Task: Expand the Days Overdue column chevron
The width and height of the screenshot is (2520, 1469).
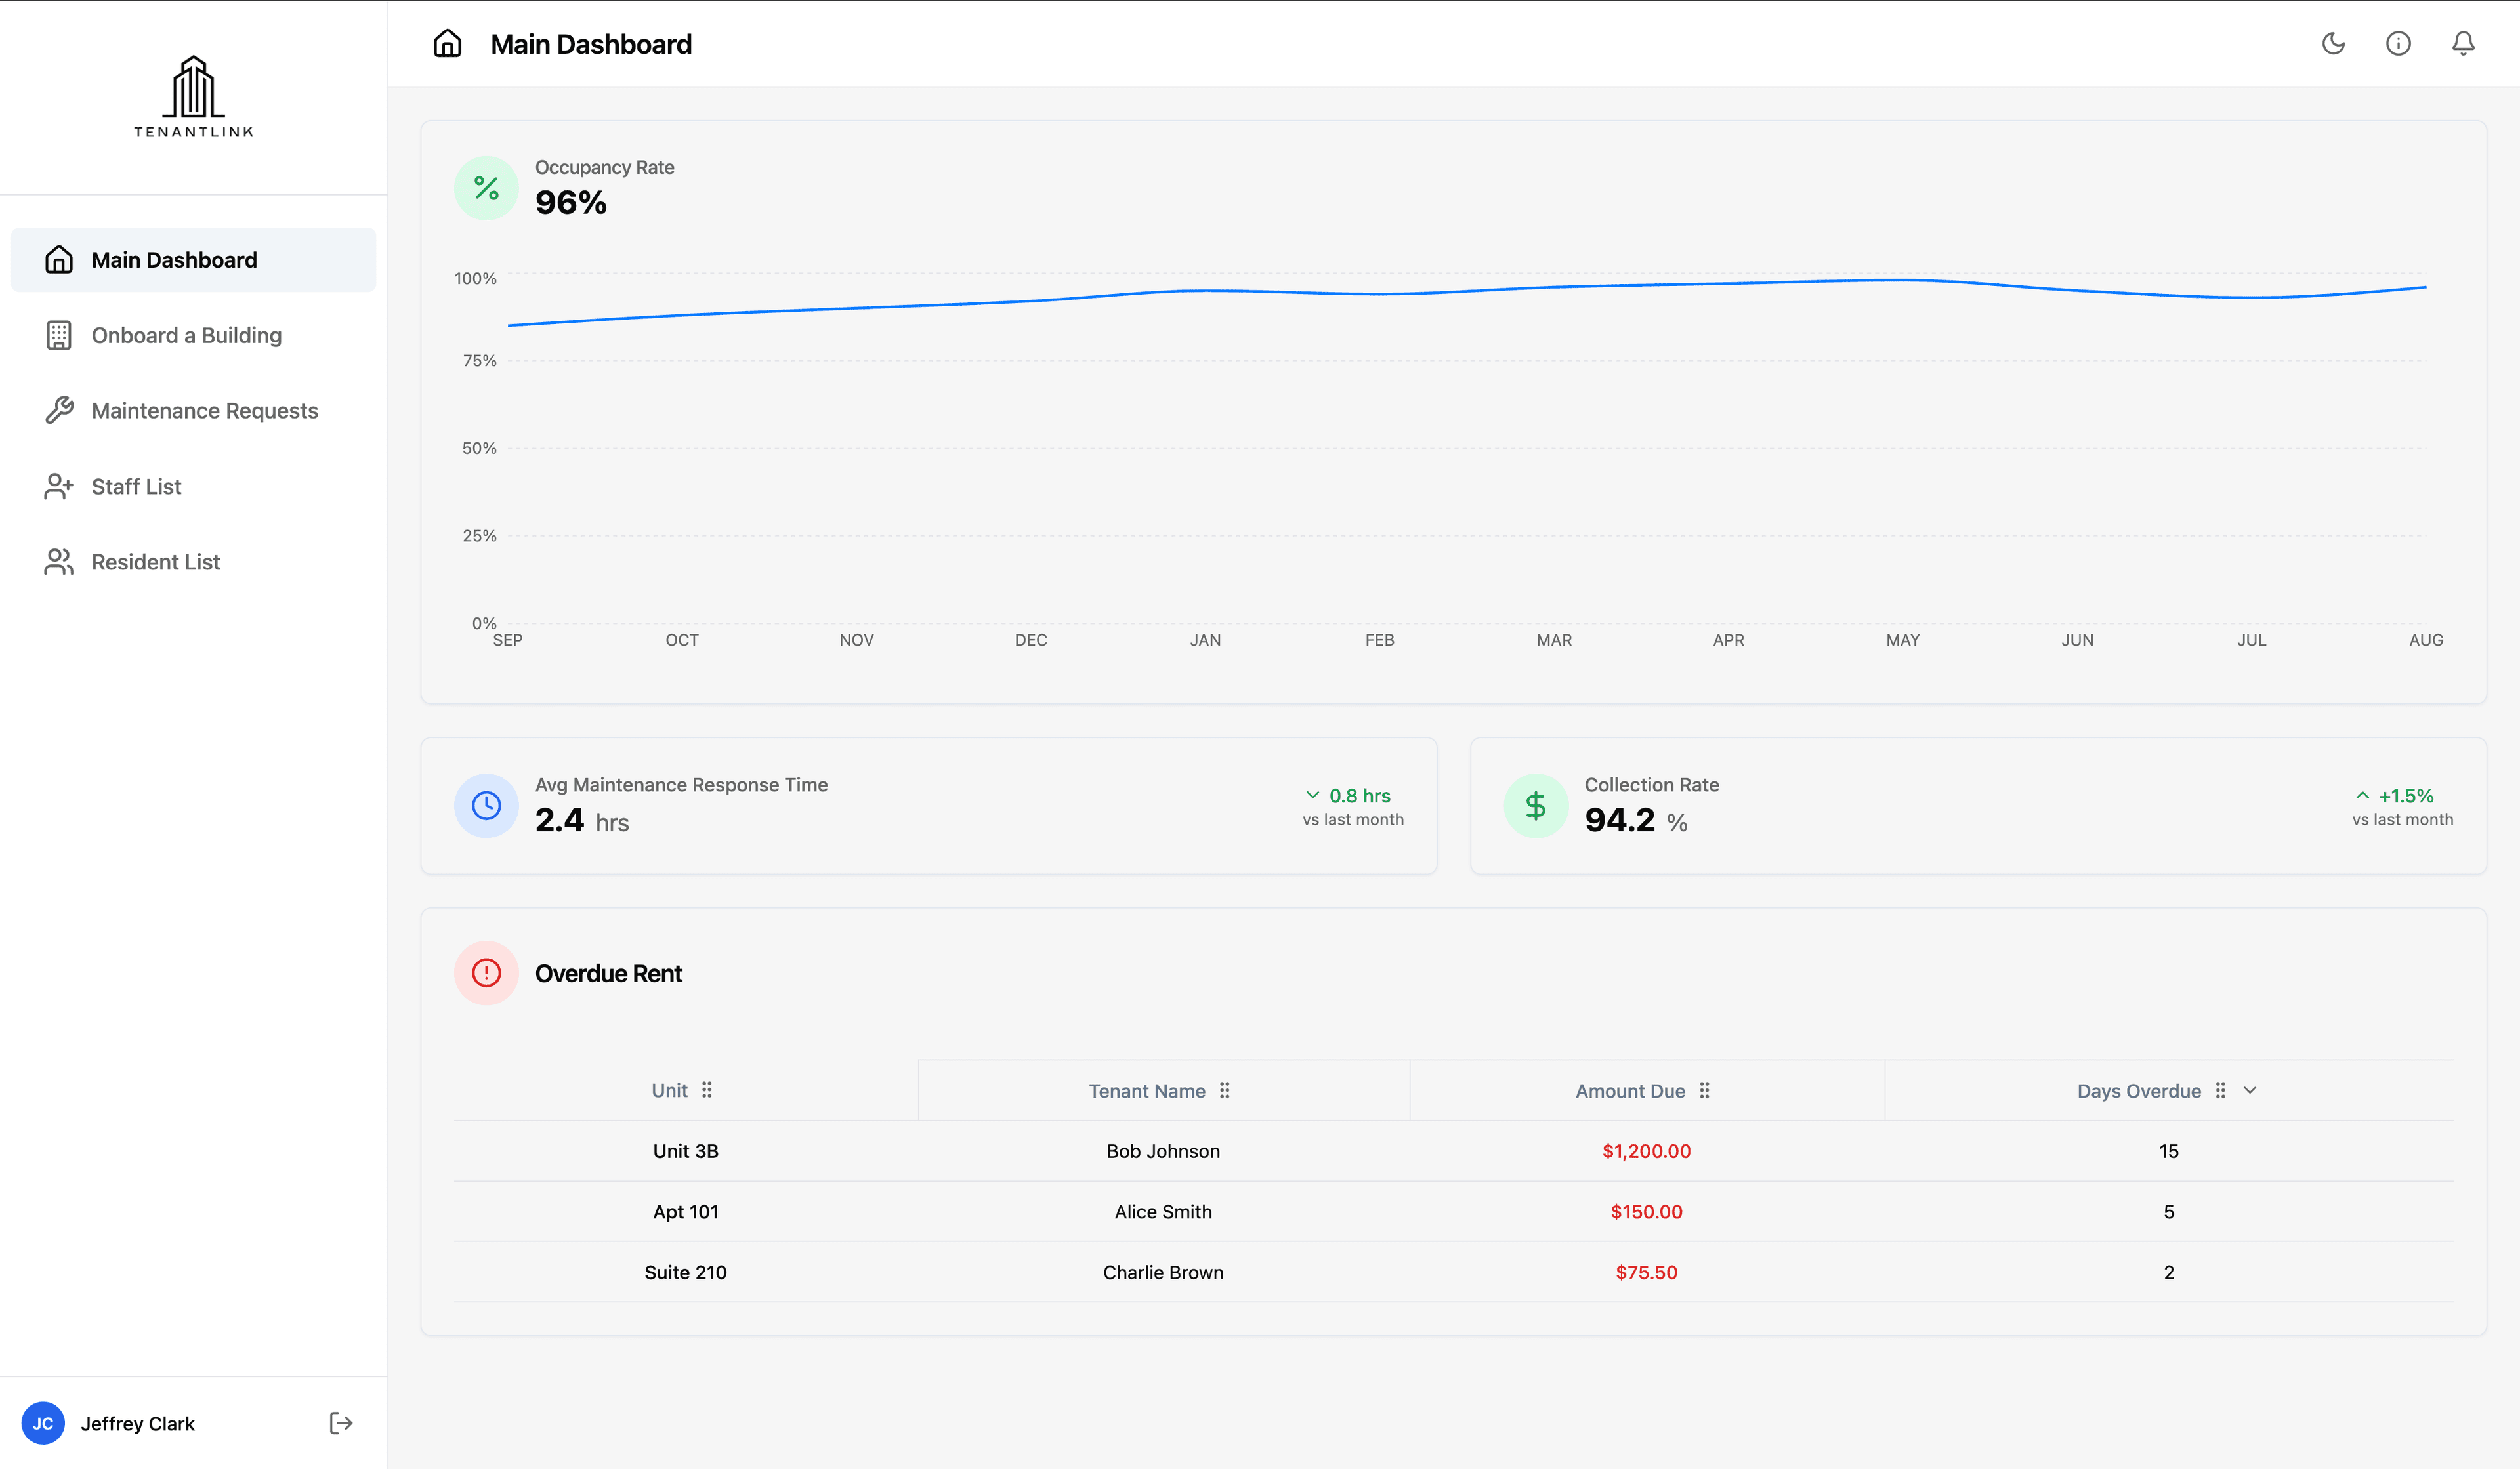Action: pyautogui.click(x=2249, y=1090)
